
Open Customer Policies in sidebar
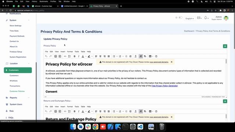coord(17,91)
